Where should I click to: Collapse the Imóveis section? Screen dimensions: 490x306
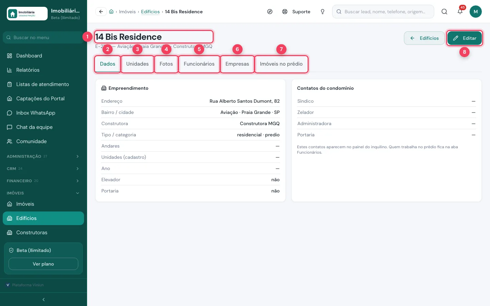pyautogui.click(x=43, y=193)
